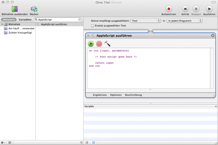Viewport: 218px width, 145px height.
Task: Show the Ergebnisse section
Action: pyautogui.click(x=100, y=95)
